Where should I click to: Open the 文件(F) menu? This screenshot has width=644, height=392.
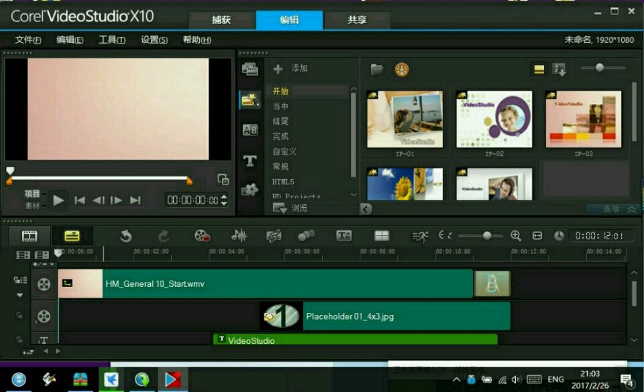[x=28, y=40]
